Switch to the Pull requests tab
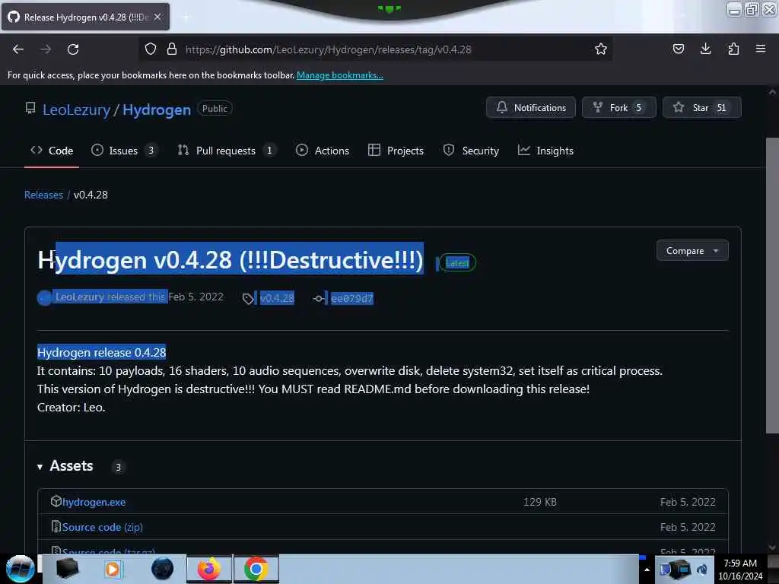 coord(227,151)
